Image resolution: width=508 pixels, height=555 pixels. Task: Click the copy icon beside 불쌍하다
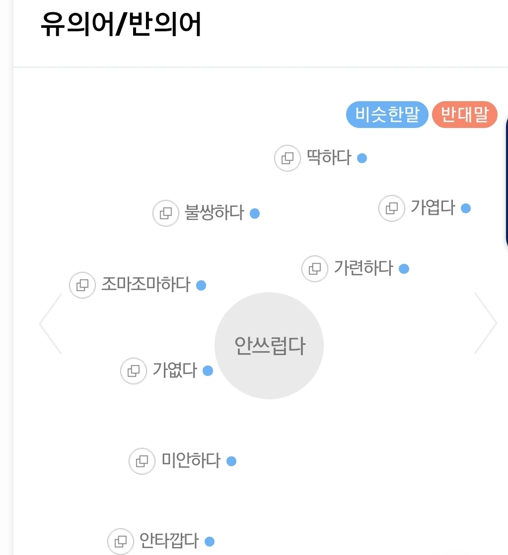coord(165,213)
